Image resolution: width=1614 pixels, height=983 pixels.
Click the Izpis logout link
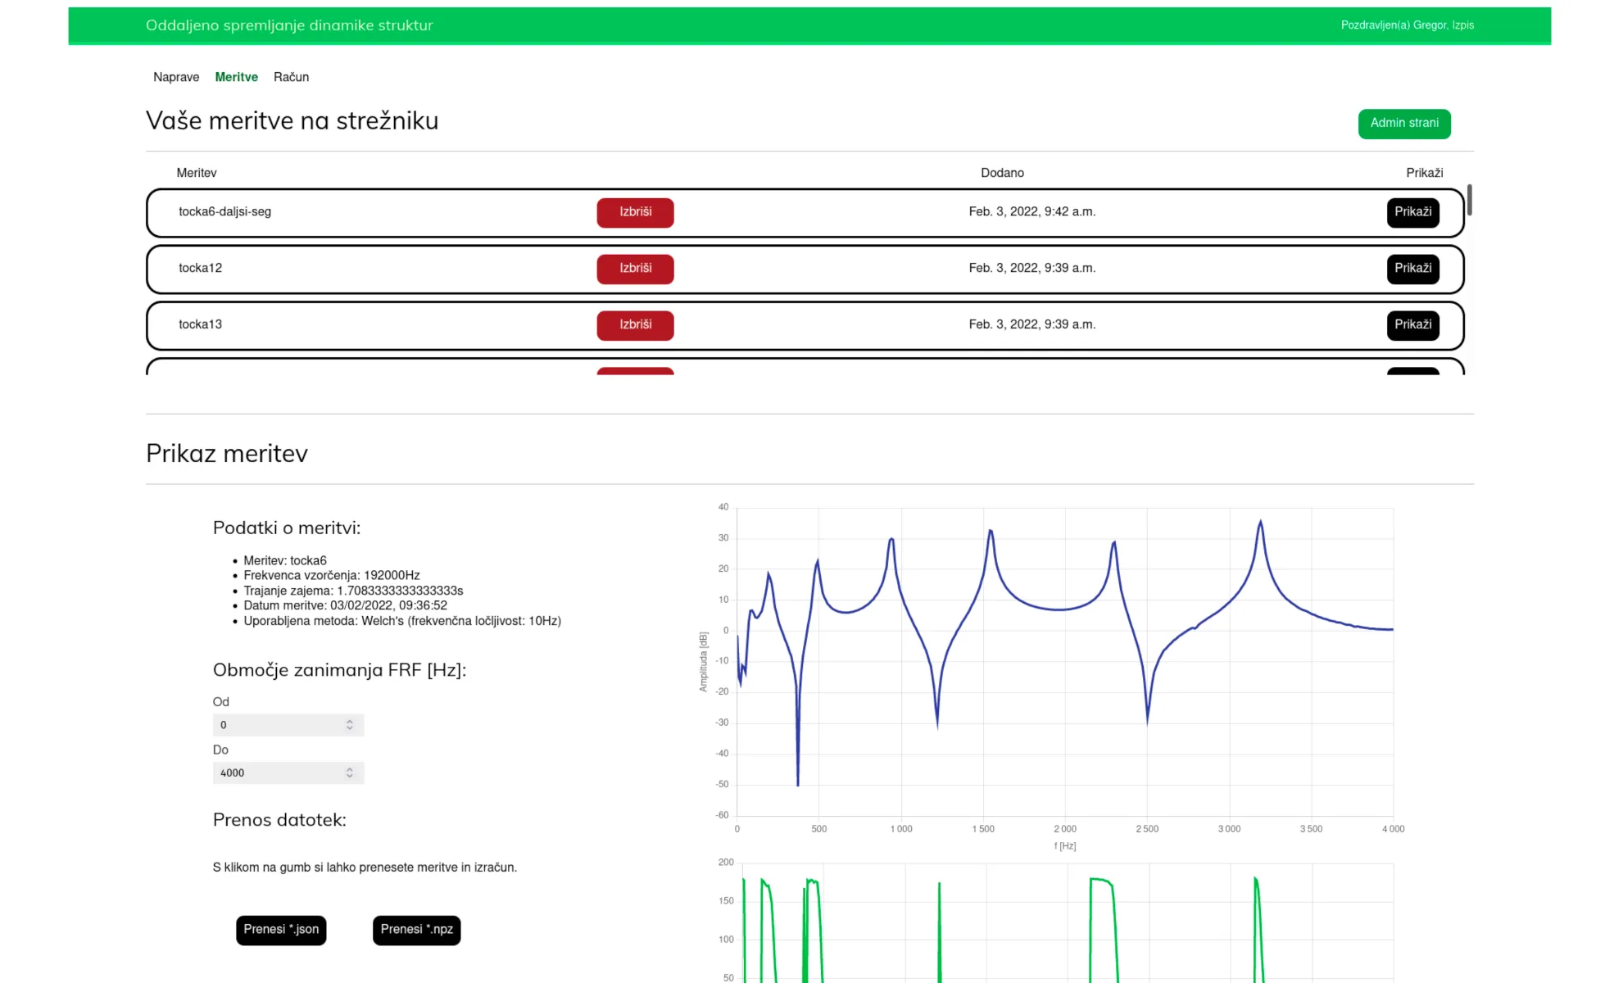1463,25
